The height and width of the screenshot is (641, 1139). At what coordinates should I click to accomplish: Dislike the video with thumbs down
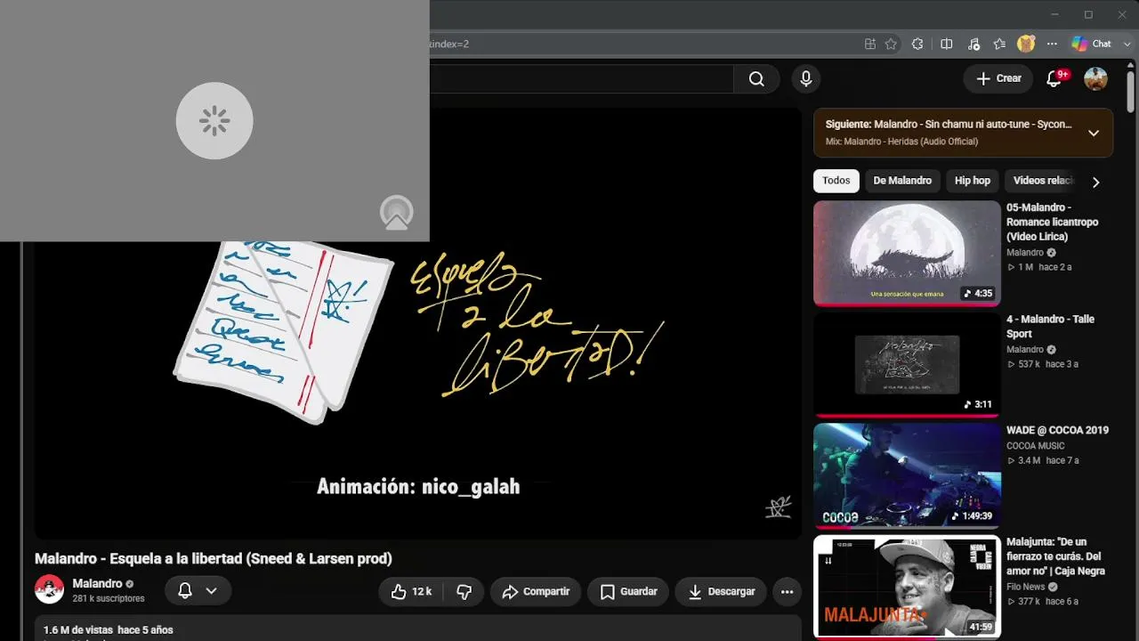click(x=464, y=591)
